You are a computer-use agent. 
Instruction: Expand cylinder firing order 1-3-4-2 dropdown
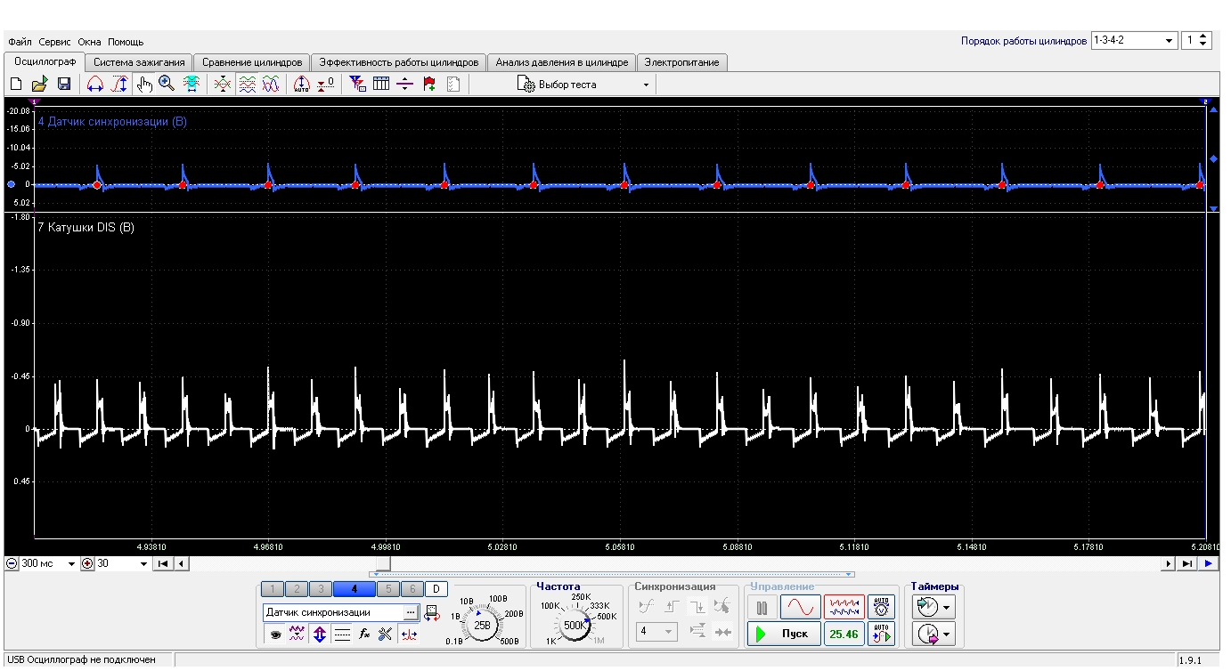pyautogui.click(x=1170, y=41)
